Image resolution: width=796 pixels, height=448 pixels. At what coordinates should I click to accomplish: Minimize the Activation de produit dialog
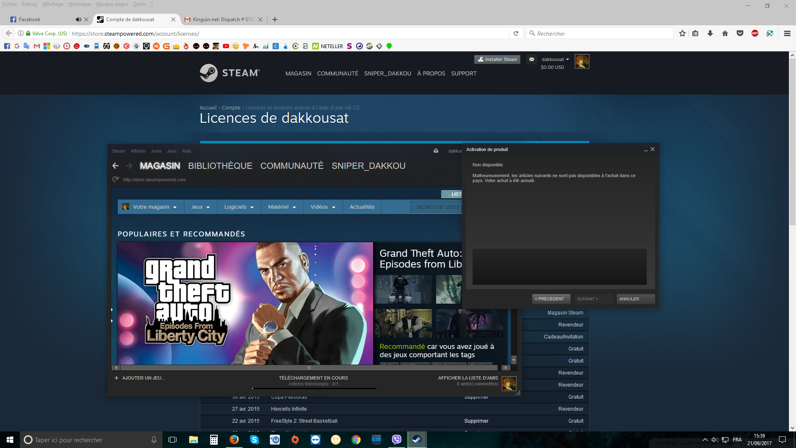(646, 150)
